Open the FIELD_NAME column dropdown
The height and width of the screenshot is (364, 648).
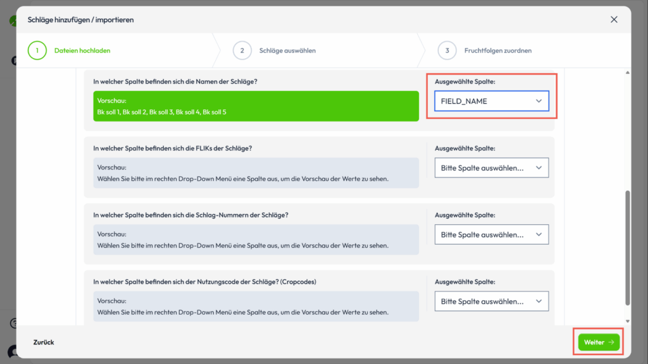(x=491, y=101)
